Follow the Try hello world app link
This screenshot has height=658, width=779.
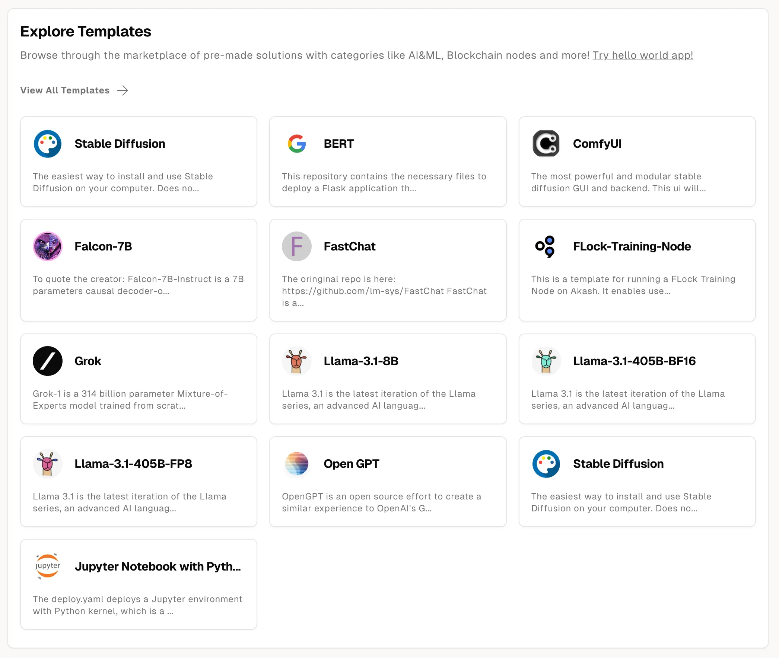[642, 55]
